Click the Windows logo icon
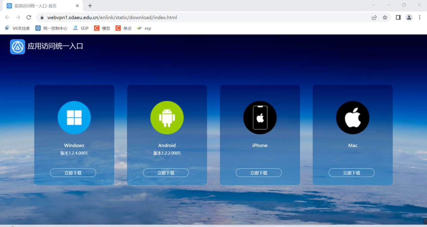The width and height of the screenshot is (427, 227). [74, 118]
